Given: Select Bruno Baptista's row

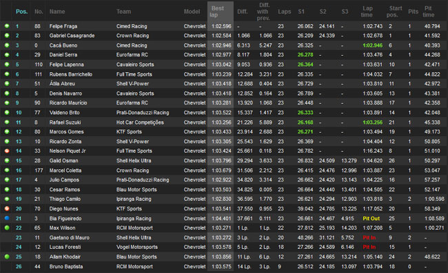Looking at the screenshot, I should tap(224, 266).
